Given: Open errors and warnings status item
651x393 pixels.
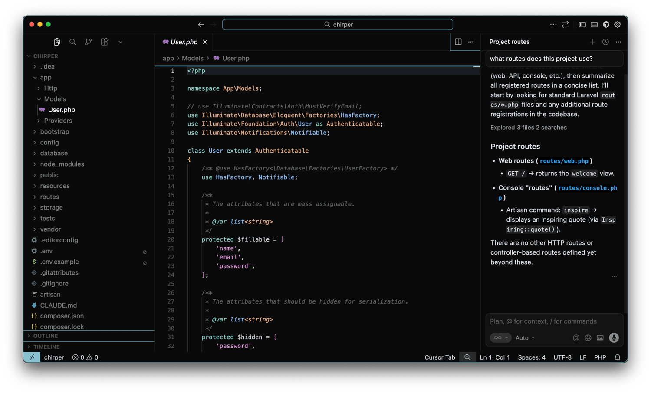Looking at the screenshot, I should [85, 357].
